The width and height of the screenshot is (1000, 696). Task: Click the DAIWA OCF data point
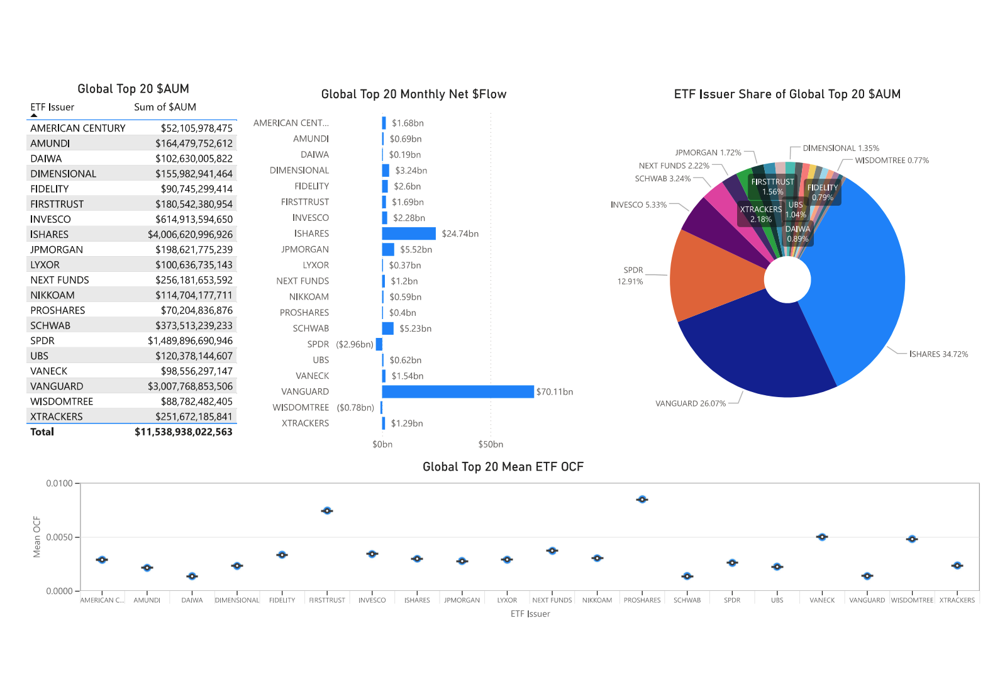192,576
